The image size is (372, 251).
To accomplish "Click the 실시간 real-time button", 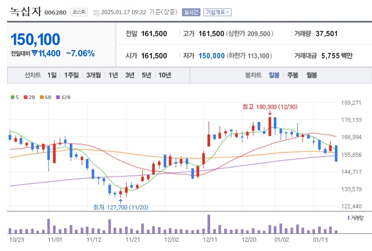I will click(191, 13).
